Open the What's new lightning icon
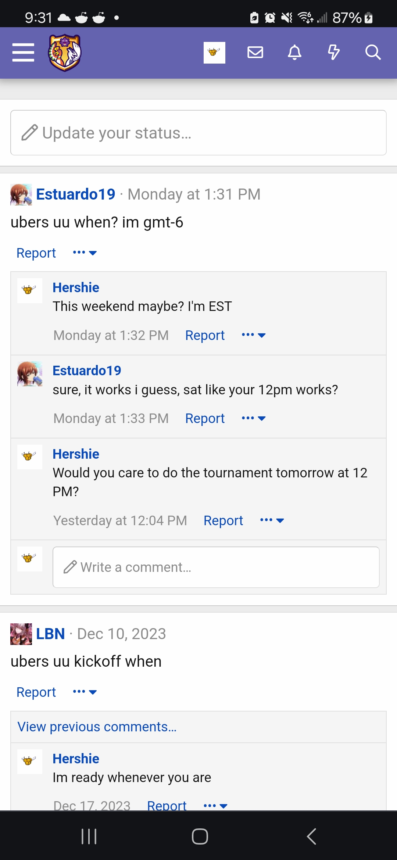Image resolution: width=397 pixels, height=860 pixels. [x=334, y=52]
